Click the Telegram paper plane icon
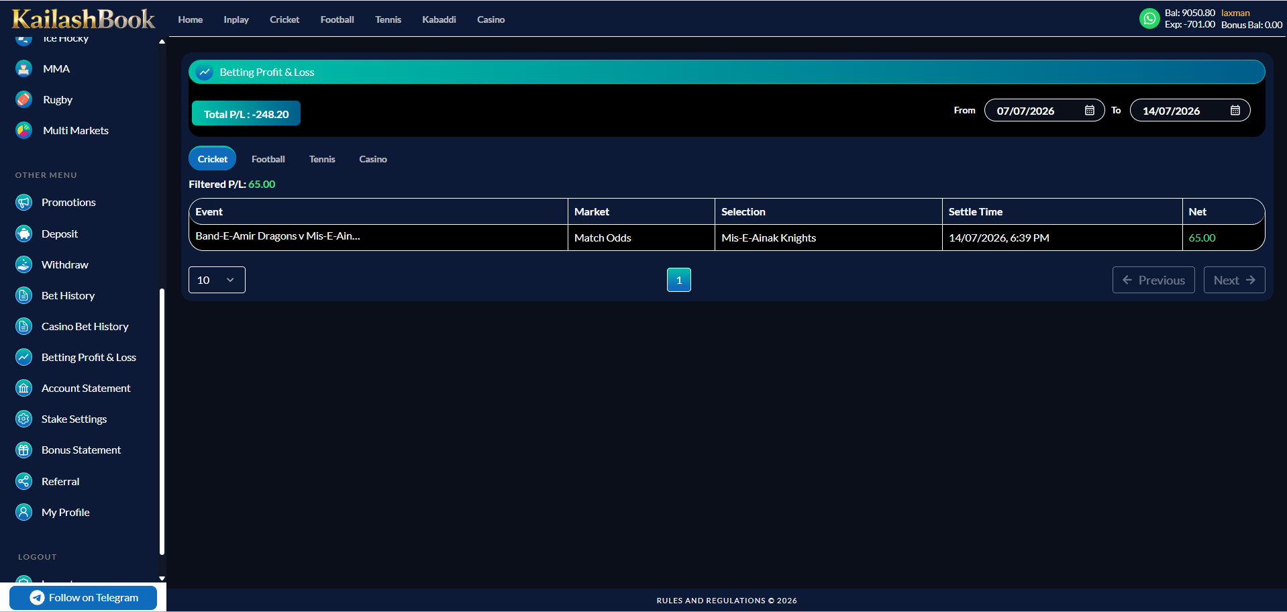The height and width of the screenshot is (612, 1287). (x=38, y=597)
